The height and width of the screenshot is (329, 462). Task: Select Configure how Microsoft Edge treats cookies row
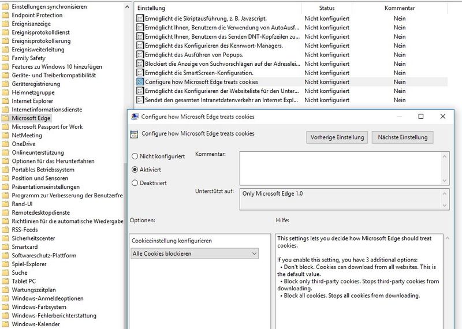point(292,82)
